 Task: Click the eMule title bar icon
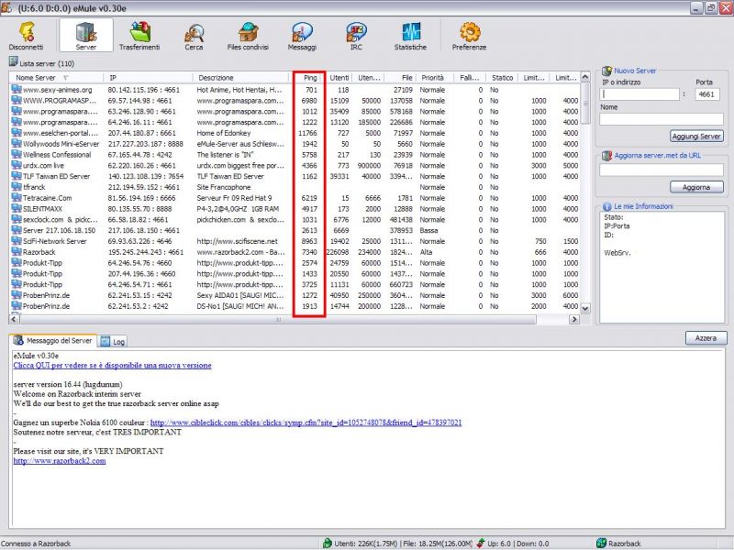(x=6, y=8)
